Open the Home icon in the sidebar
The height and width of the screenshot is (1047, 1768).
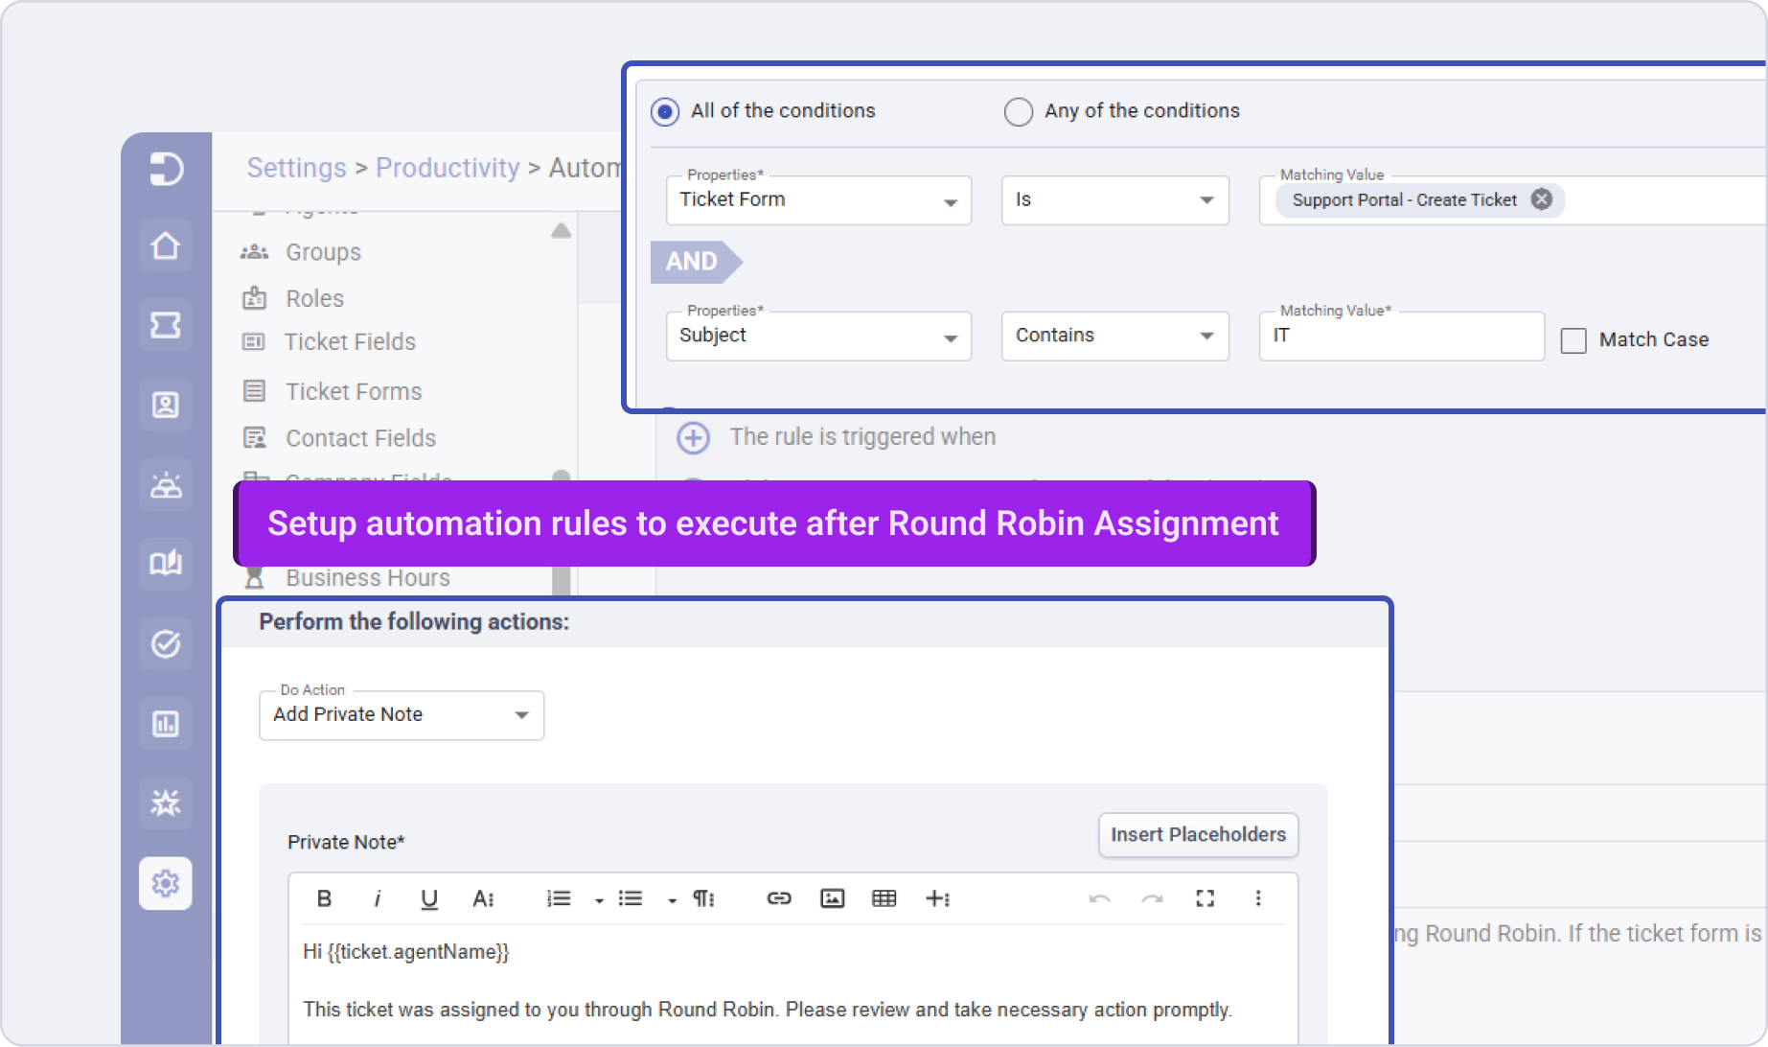coord(166,246)
